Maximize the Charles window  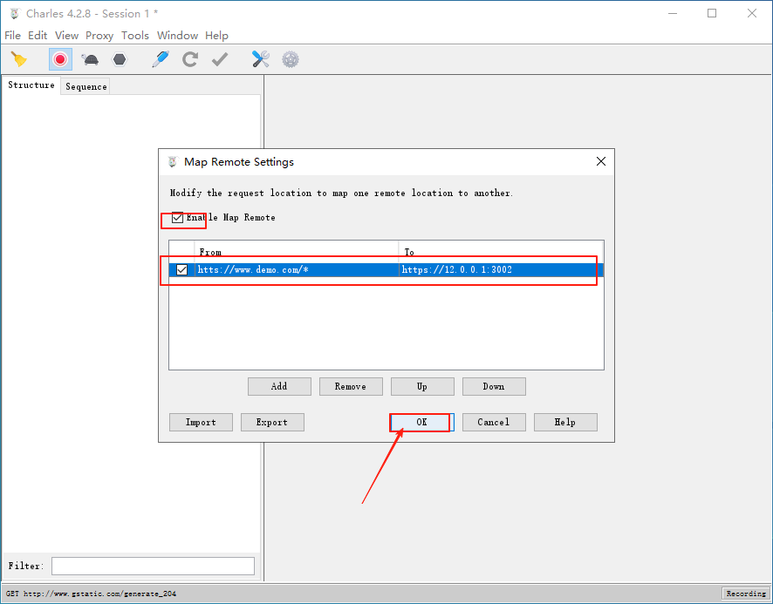click(712, 13)
